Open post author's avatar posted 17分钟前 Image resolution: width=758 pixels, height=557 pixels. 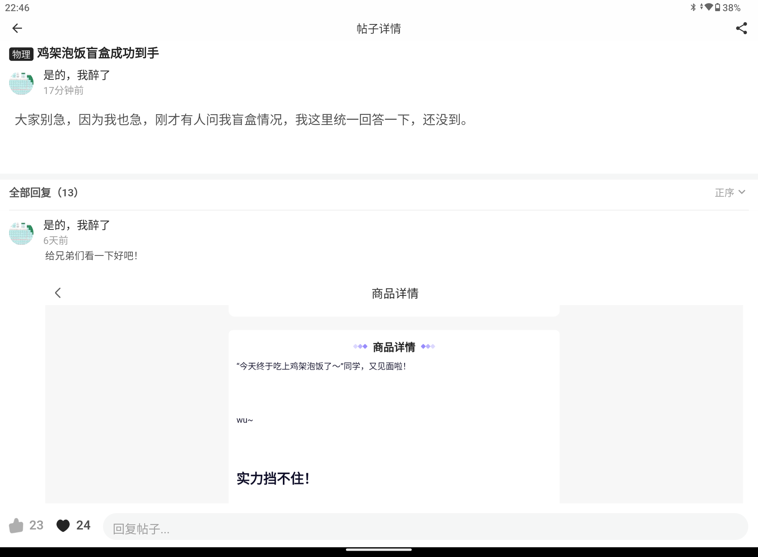pyautogui.click(x=21, y=83)
